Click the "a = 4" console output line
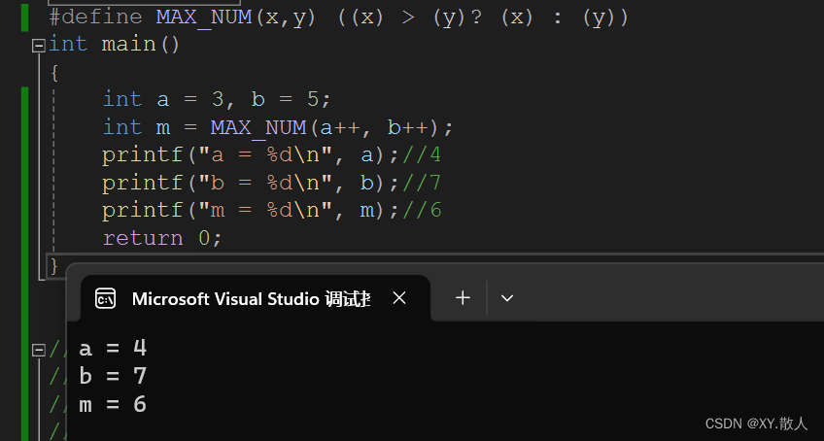Screen dimensions: 824x441 pyautogui.click(x=113, y=348)
